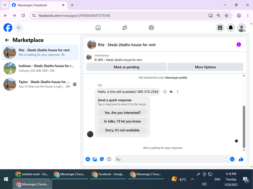Open the tab search dropdown
The width and height of the screenshot is (253, 189).
pyautogui.click(x=5, y=5)
